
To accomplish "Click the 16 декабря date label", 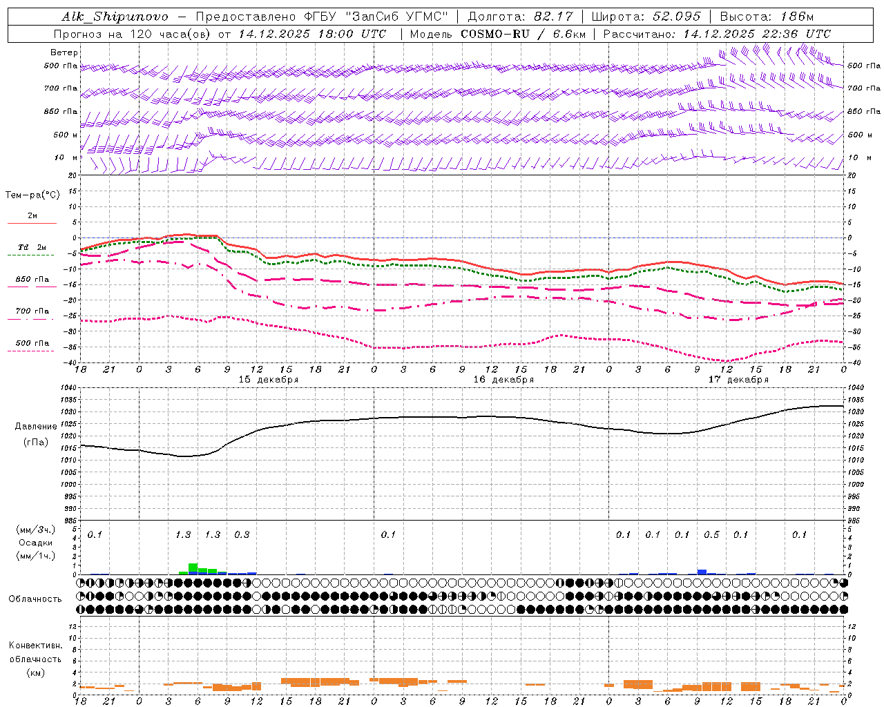I will coord(503,379).
